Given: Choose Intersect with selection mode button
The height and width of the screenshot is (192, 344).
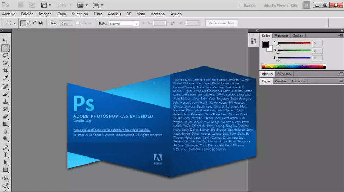Looking at the screenshot, I should [40, 23].
